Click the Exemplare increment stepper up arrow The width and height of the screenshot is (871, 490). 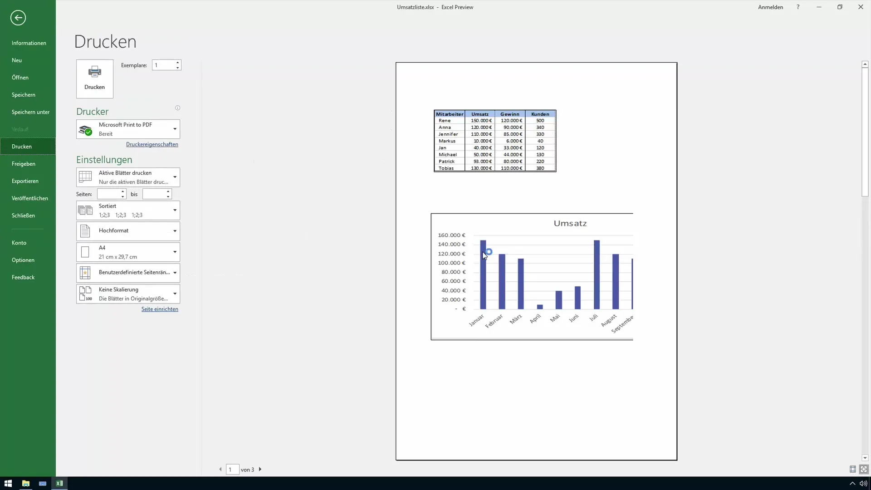pos(178,62)
